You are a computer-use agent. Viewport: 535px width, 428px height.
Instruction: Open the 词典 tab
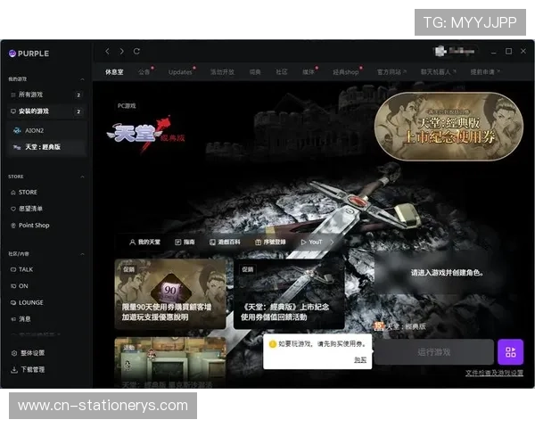pyautogui.click(x=255, y=72)
